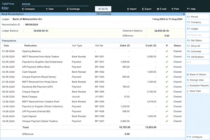The width and height of the screenshot is (210, 140).
Task: Select the Bank Charges entry
Action: tap(93, 97)
